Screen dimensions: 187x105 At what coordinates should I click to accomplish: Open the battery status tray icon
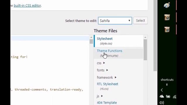168,97
